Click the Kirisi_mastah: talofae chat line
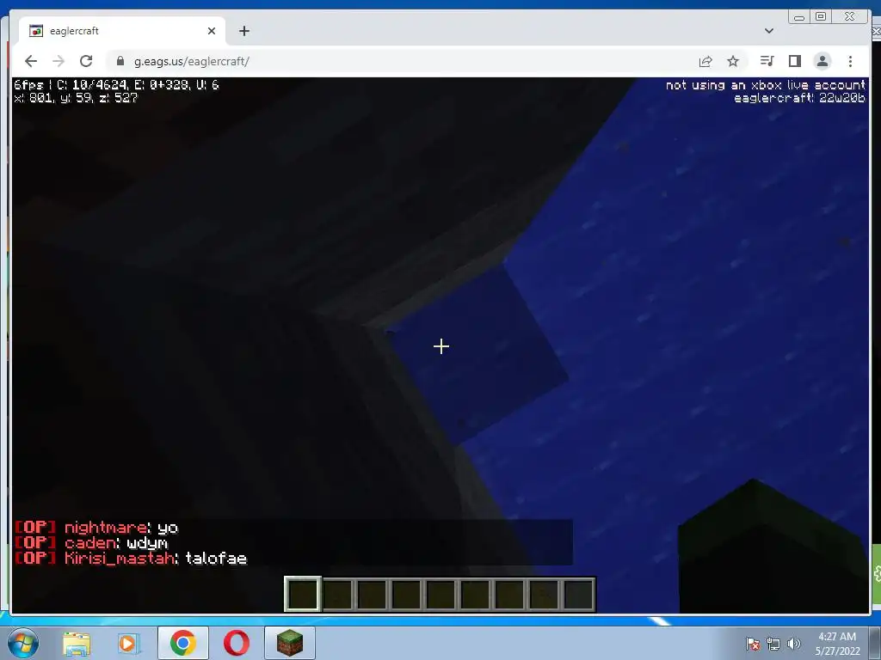 coord(131,558)
